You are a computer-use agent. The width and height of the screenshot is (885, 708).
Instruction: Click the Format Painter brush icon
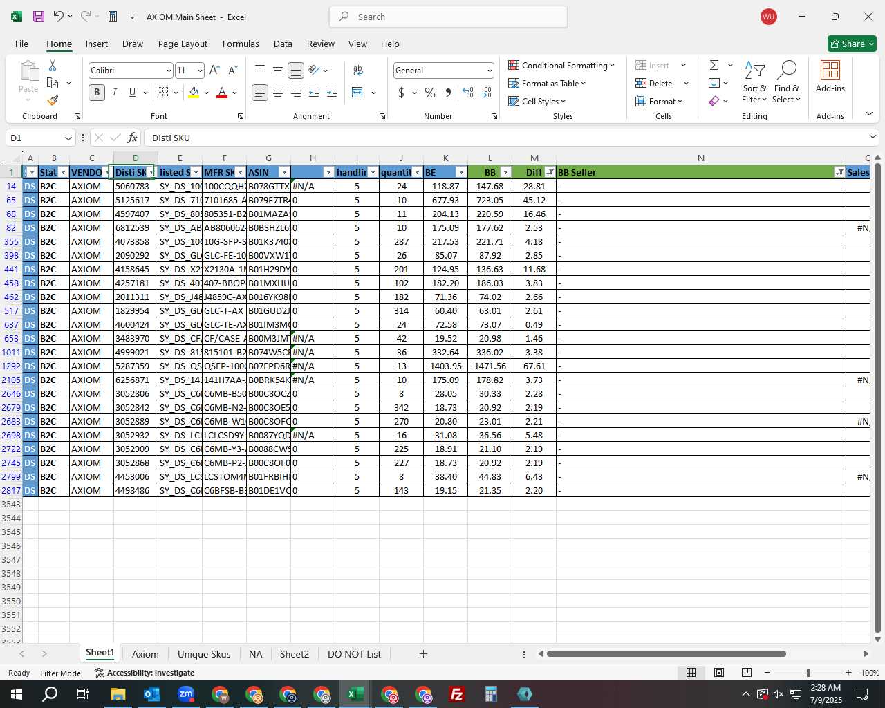(53, 101)
